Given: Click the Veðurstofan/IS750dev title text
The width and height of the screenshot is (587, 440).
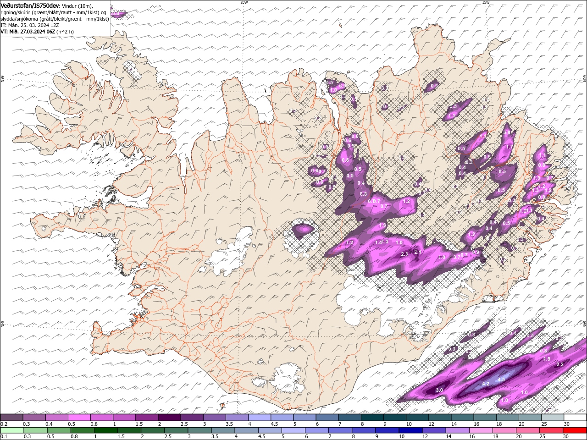Looking at the screenshot, I should 29,5.
